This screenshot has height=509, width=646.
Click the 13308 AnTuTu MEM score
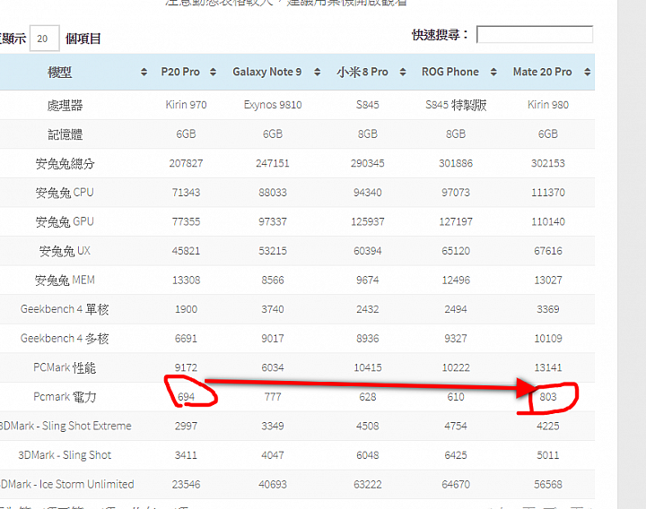(x=187, y=280)
